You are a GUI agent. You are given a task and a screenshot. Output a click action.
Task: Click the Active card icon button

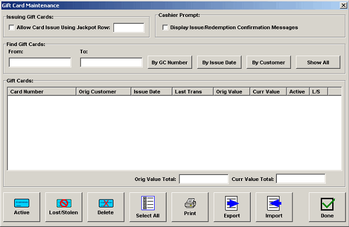[x=22, y=207]
